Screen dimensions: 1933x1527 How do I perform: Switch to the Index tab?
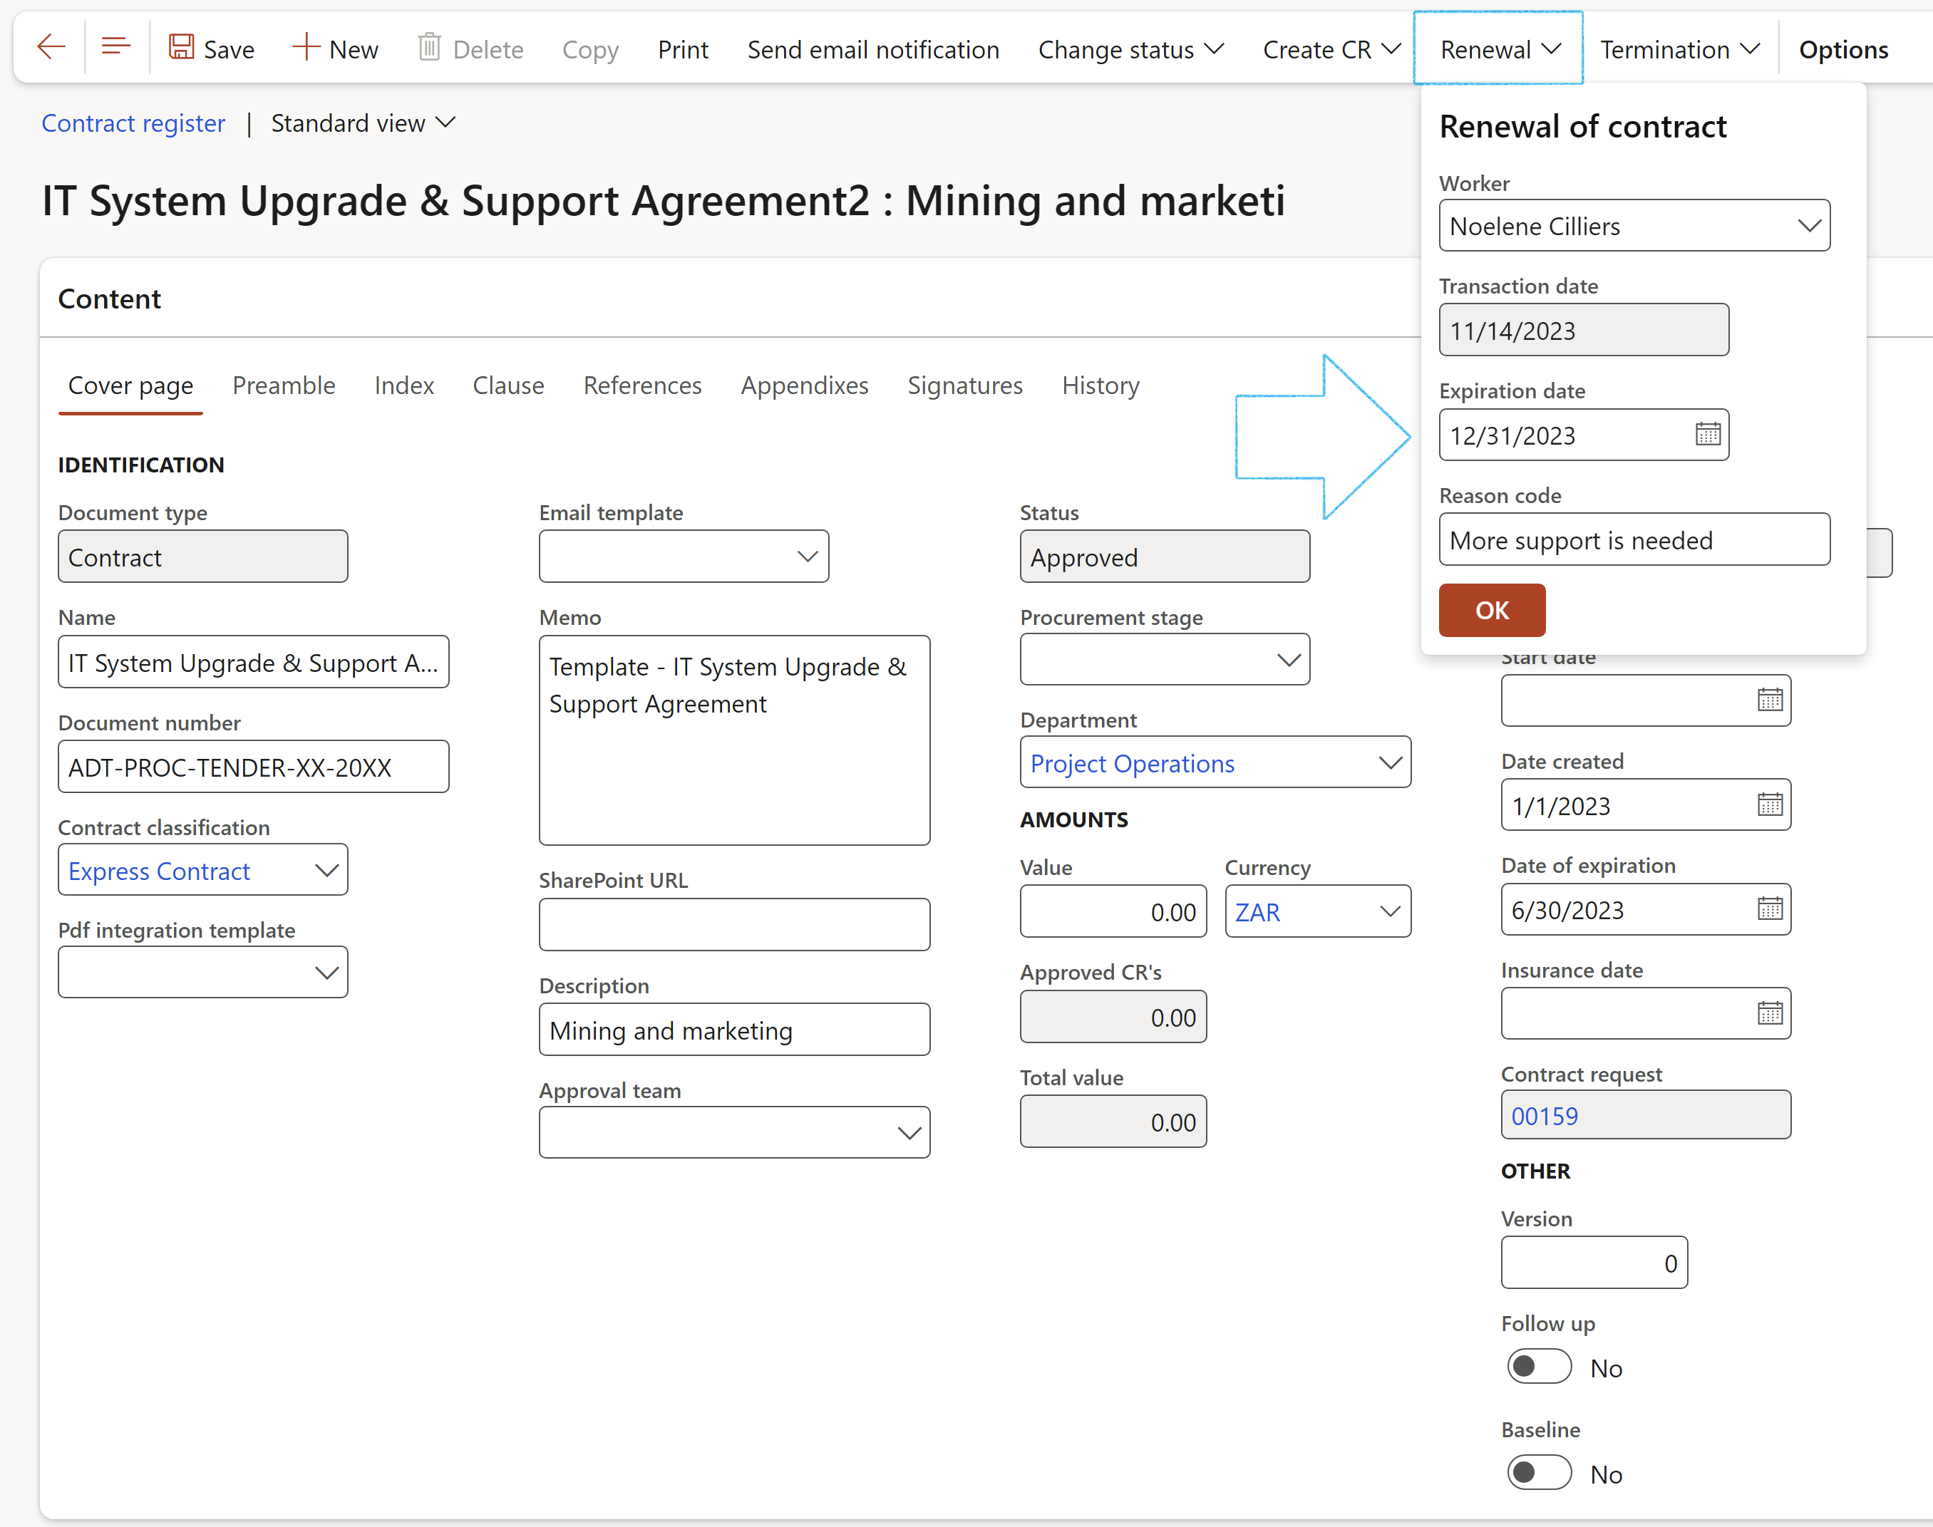404,385
